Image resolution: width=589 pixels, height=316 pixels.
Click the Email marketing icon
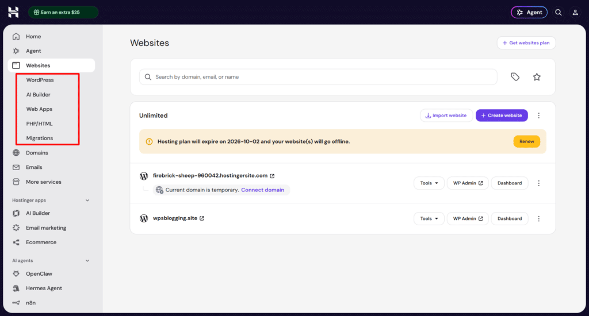[16, 228]
